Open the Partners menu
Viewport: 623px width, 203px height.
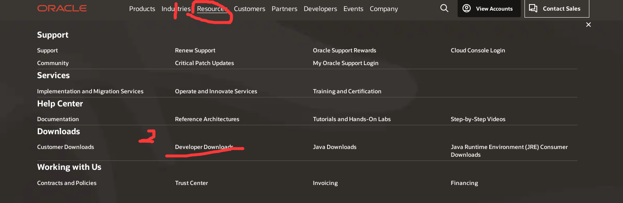[x=284, y=9]
